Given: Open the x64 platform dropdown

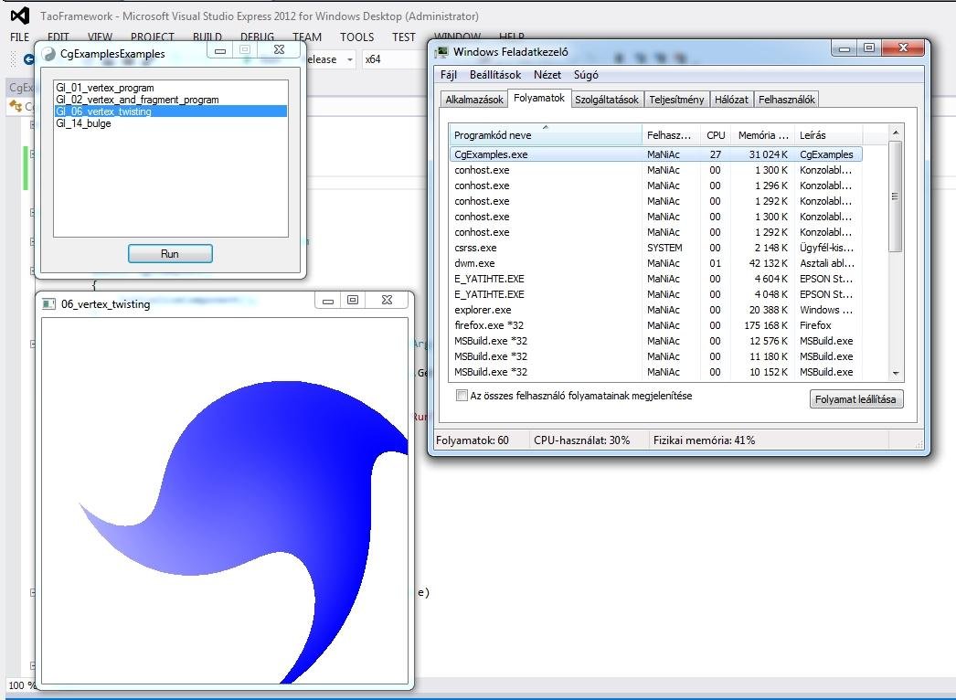Looking at the screenshot, I should pos(393,59).
